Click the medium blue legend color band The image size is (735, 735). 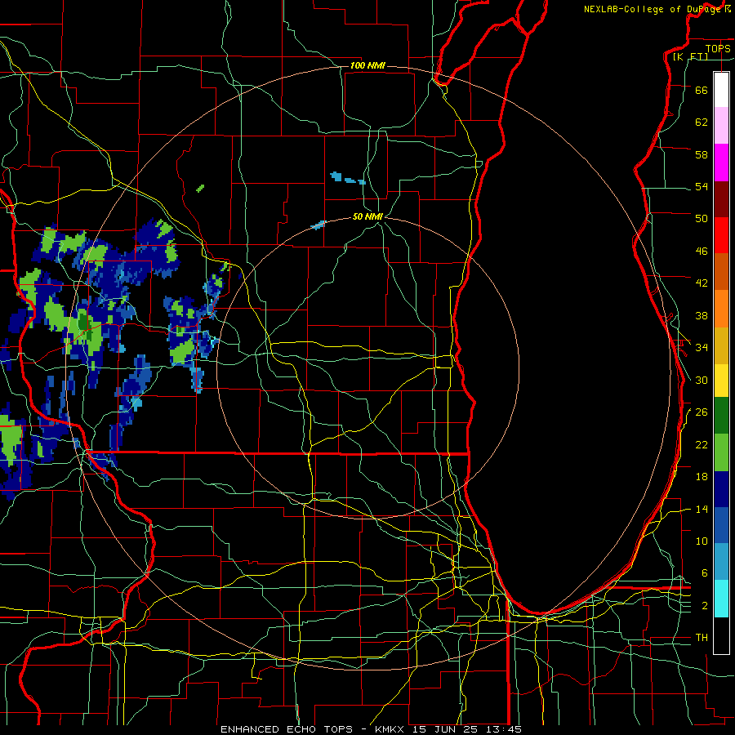coord(721,525)
